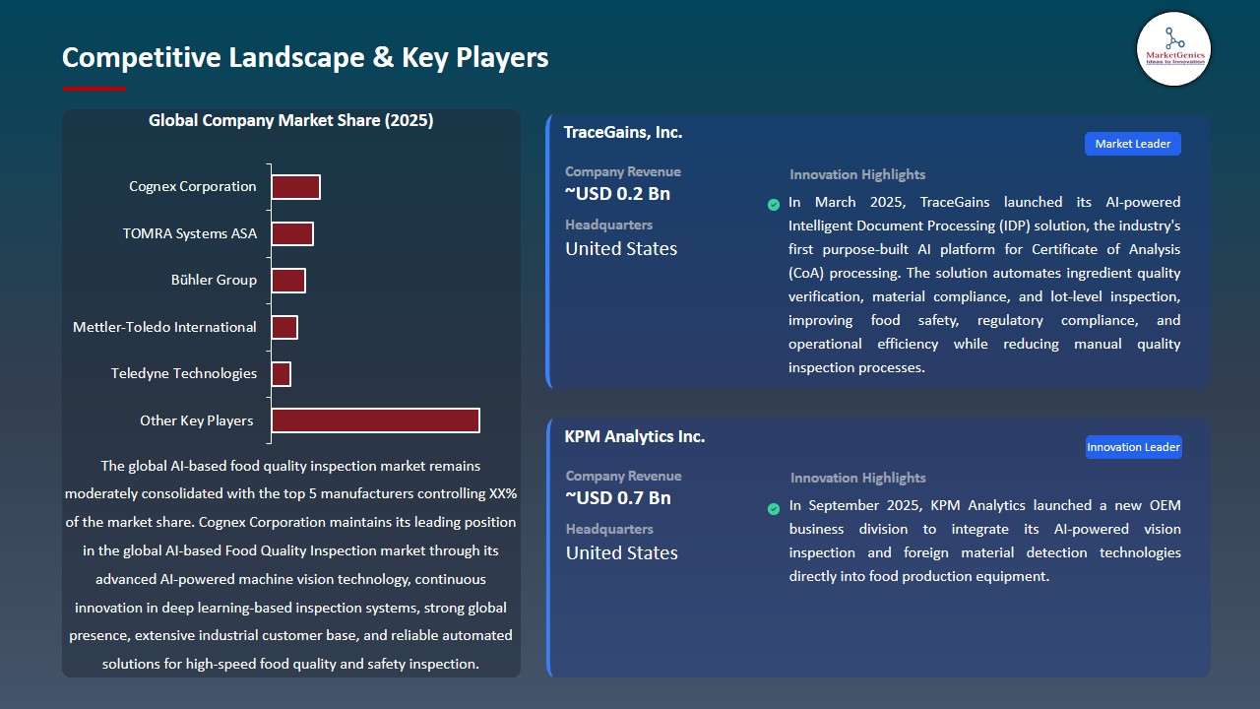Click KPM Analytics Company Revenue label
This screenshot has width=1260, height=709.
623,476
